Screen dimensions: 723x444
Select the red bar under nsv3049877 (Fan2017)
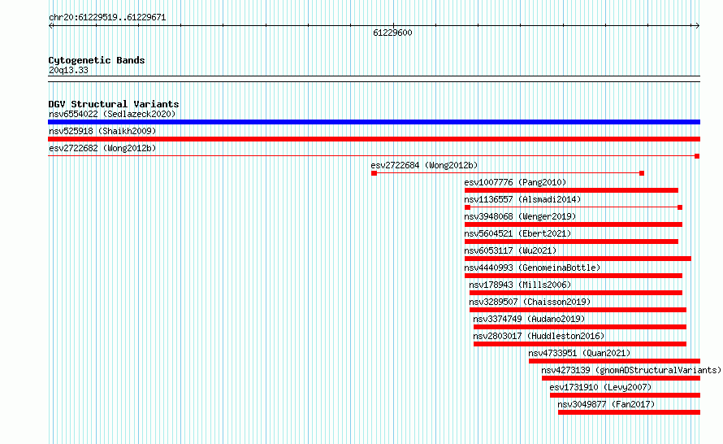click(x=629, y=412)
